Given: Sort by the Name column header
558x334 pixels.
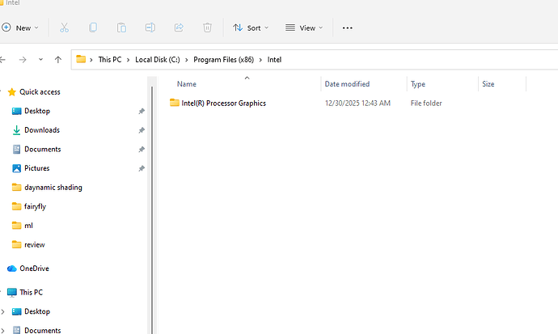Looking at the screenshot, I should pos(187,84).
